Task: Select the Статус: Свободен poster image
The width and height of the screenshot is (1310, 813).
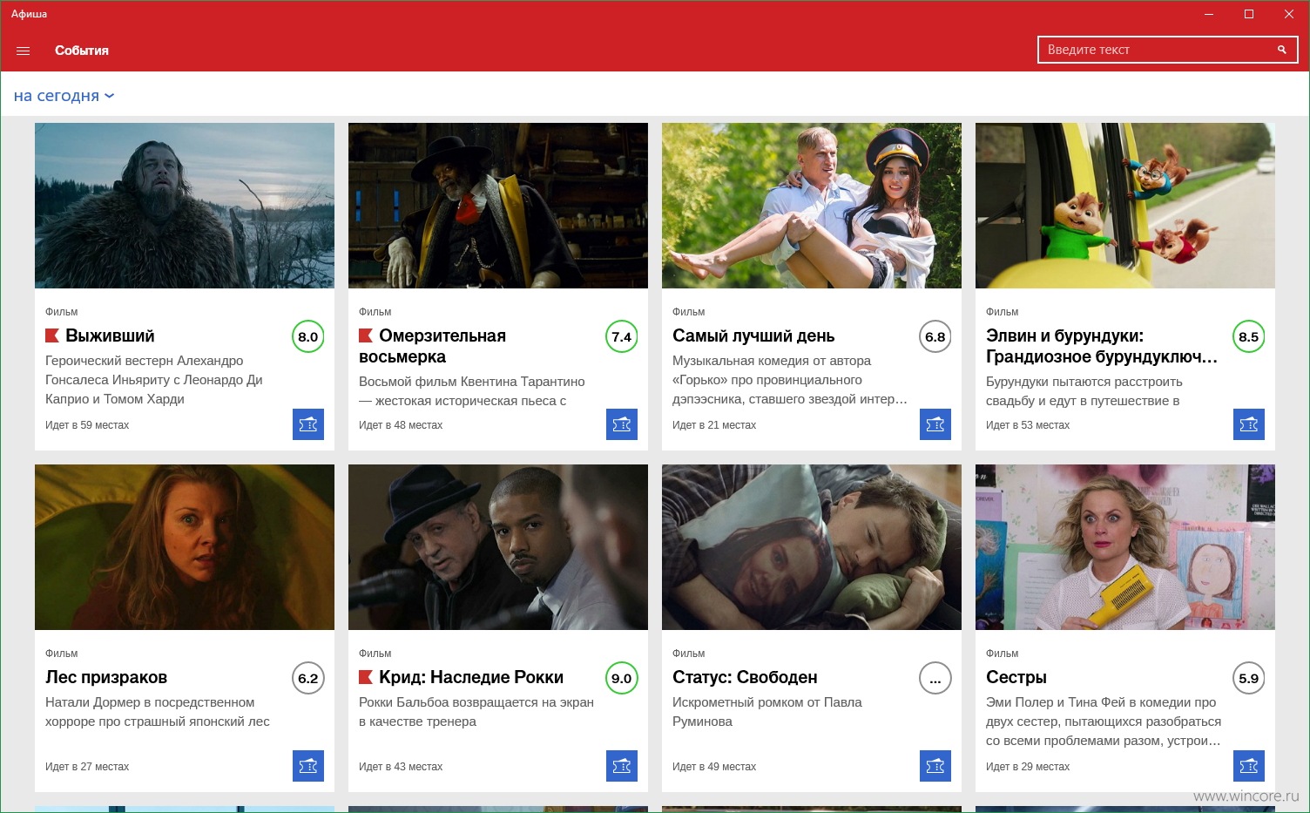Action: (x=812, y=547)
